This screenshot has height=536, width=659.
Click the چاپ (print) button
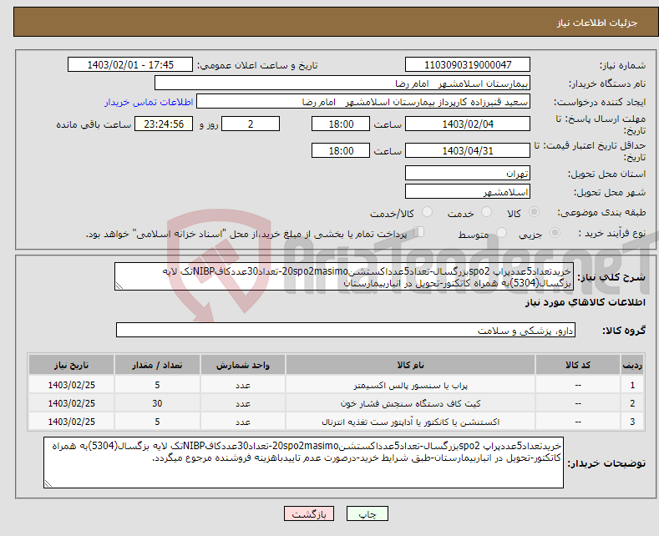click(367, 513)
